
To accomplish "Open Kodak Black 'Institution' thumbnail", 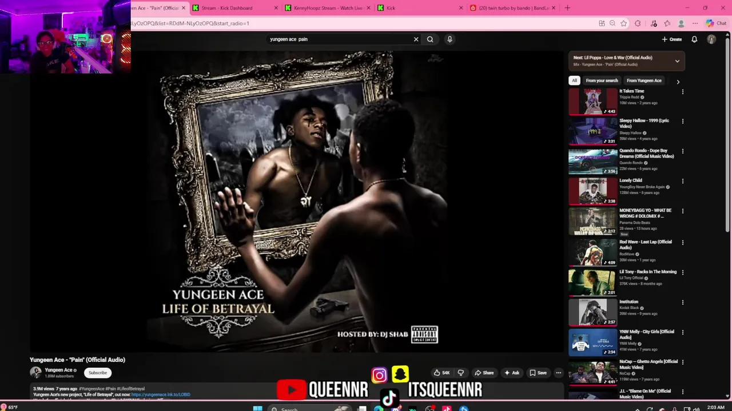I will click(593, 312).
